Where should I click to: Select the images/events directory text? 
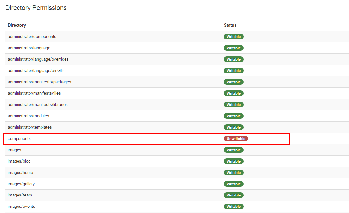point(21,206)
